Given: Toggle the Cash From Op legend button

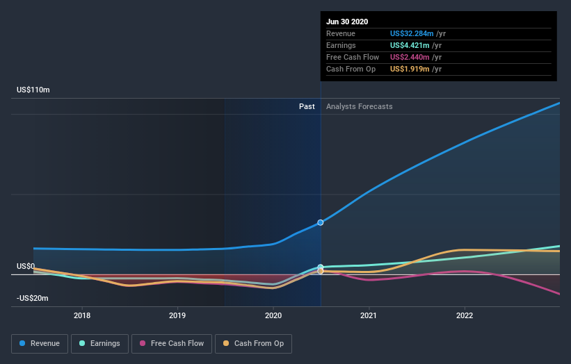Looking at the screenshot, I should pos(253,344).
